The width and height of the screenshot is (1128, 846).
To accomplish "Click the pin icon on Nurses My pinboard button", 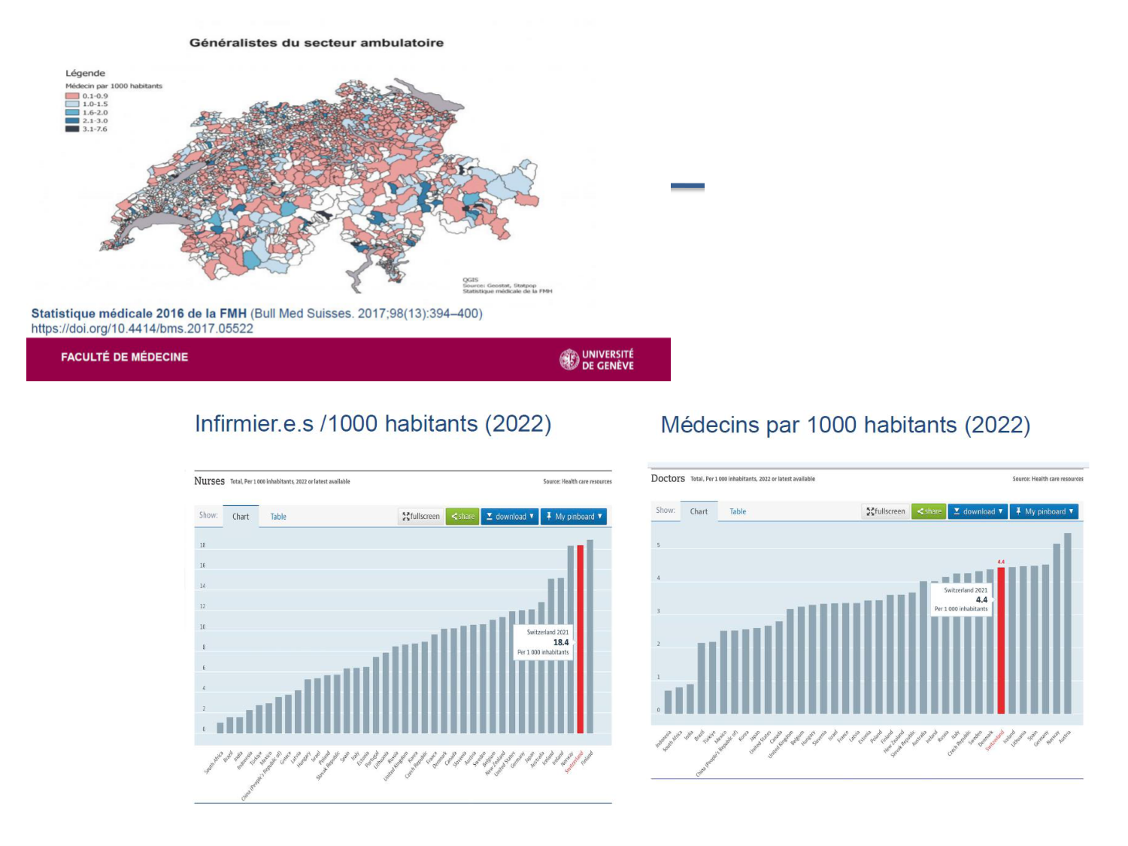I will pos(549,516).
